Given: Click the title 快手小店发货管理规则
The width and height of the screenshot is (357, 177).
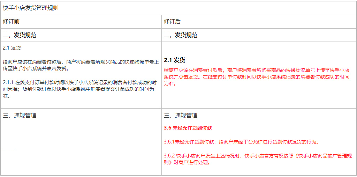Looking at the screenshot, I should tap(31, 8).
